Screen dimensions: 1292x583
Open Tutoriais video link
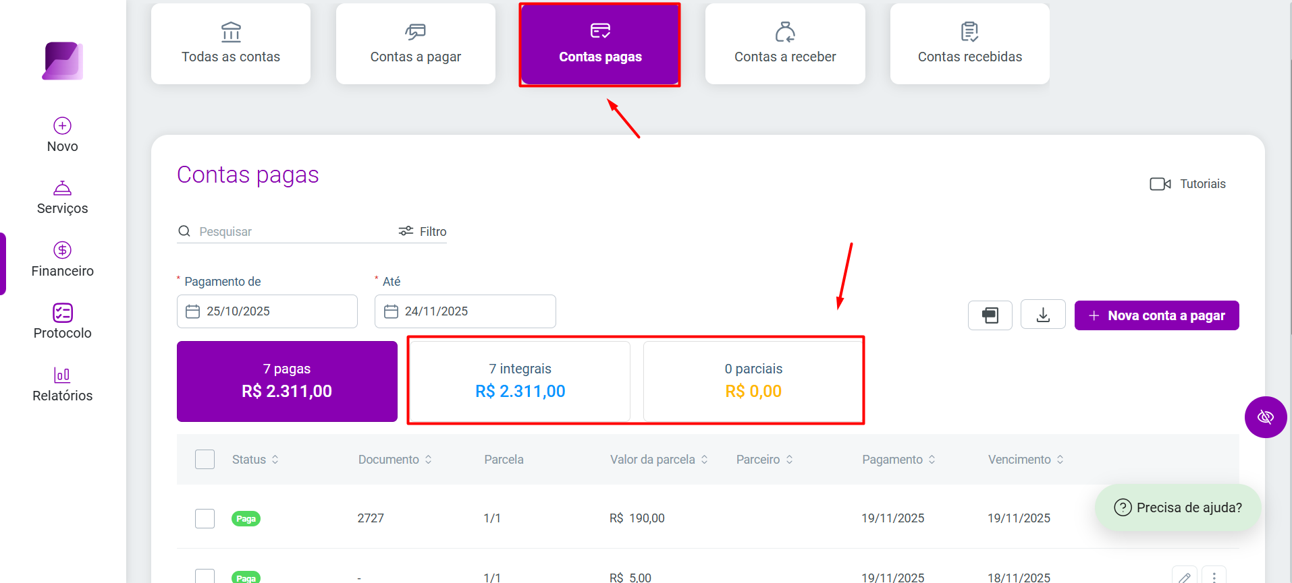(x=1188, y=184)
